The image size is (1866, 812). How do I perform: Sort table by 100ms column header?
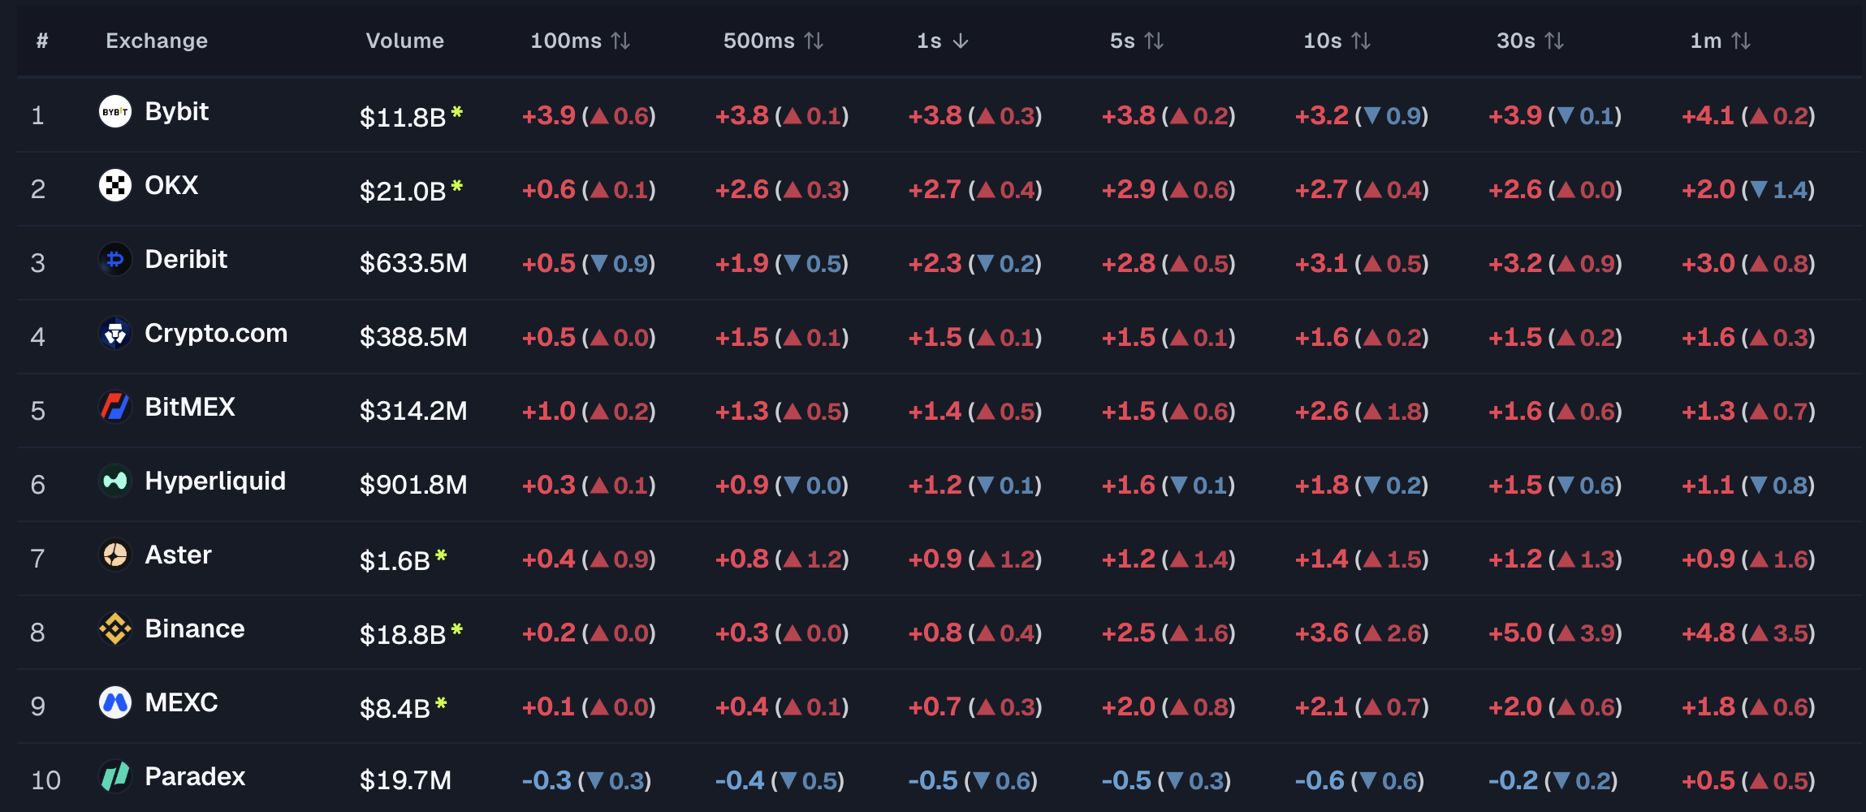tap(580, 41)
